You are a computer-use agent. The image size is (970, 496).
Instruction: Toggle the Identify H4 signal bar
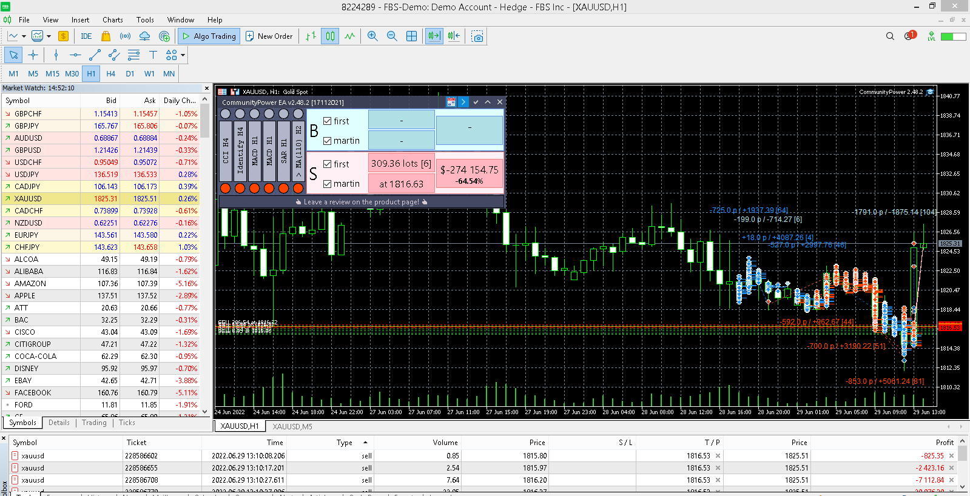(240, 150)
